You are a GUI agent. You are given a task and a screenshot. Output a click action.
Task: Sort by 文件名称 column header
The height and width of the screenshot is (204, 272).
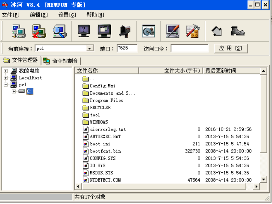coord(106,71)
